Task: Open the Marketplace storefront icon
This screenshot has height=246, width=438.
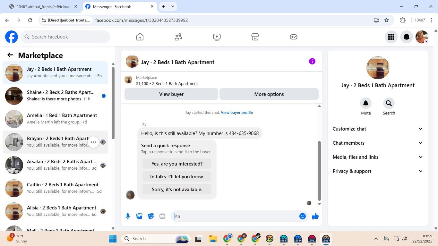Action: [x=255, y=37]
